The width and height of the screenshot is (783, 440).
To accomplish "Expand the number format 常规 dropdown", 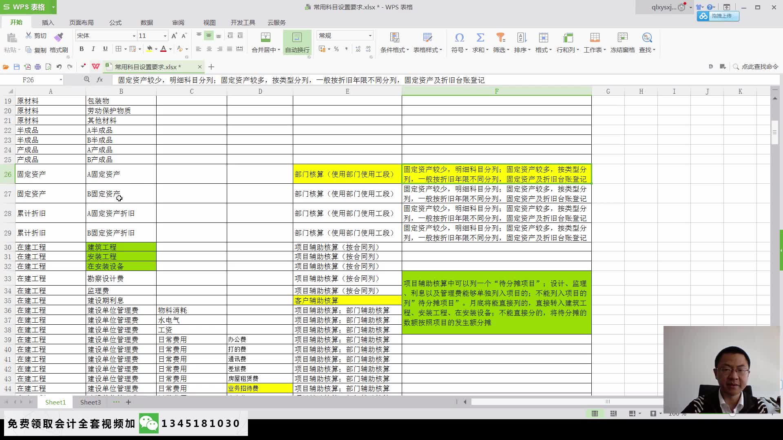I will 370,36.
